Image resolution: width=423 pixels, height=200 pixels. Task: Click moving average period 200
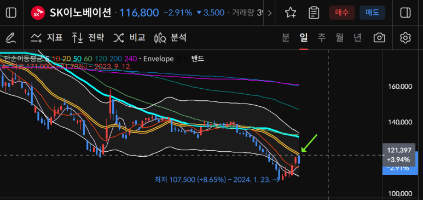(115, 59)
